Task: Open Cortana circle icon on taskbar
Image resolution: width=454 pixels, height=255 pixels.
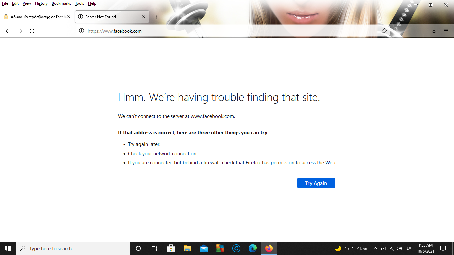Action: pyautogui.click(x=138, y=248)
